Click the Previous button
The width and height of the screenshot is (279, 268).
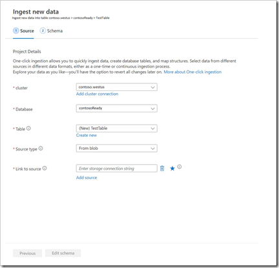pyautogui.click(x=28, y=253)
